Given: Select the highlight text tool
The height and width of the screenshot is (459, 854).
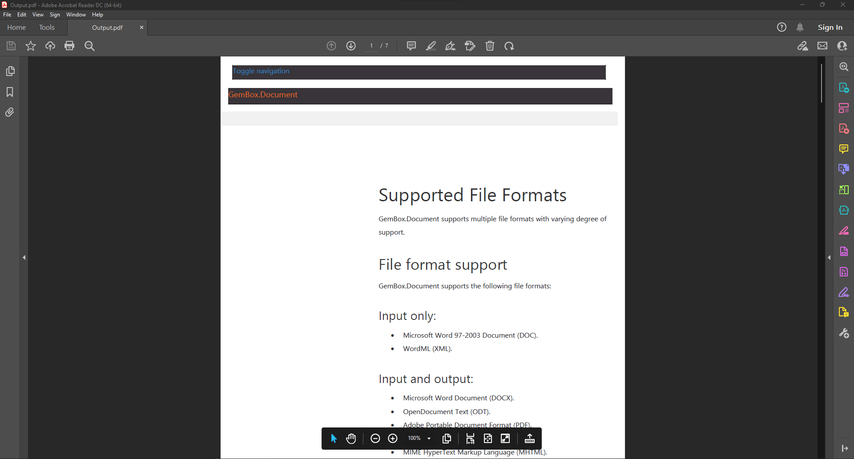Looking at the screenshot, I should [431, 46].
